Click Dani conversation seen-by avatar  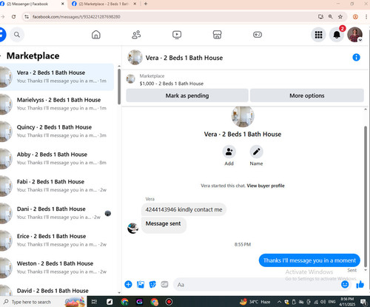[x=108, y=213]
